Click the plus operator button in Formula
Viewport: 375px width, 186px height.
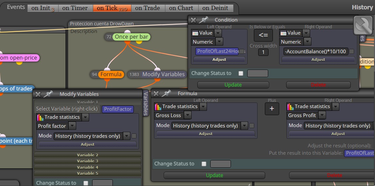pyautogui.click(x=272, y=108)
